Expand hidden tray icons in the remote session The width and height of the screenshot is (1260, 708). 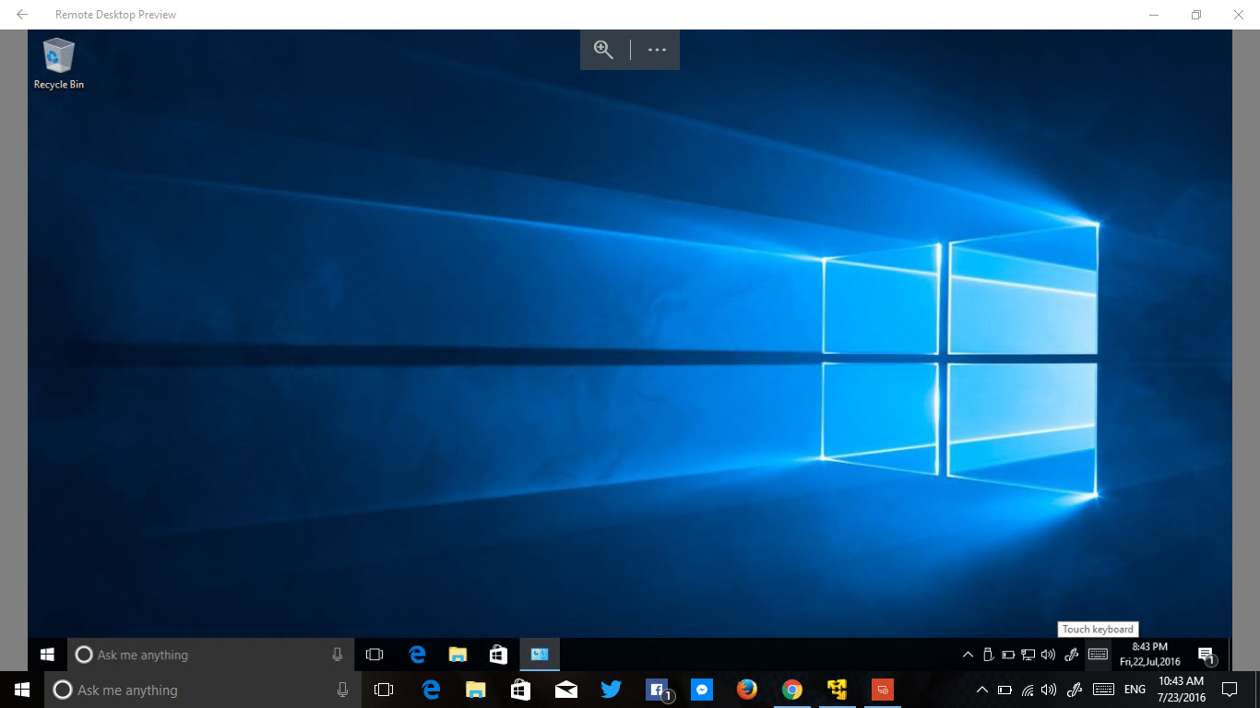tap(968, 655)
